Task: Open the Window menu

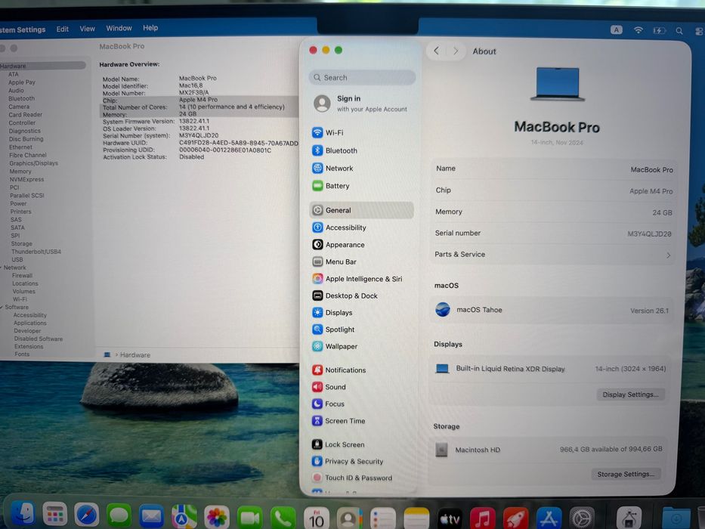Action: pos(119,29)
